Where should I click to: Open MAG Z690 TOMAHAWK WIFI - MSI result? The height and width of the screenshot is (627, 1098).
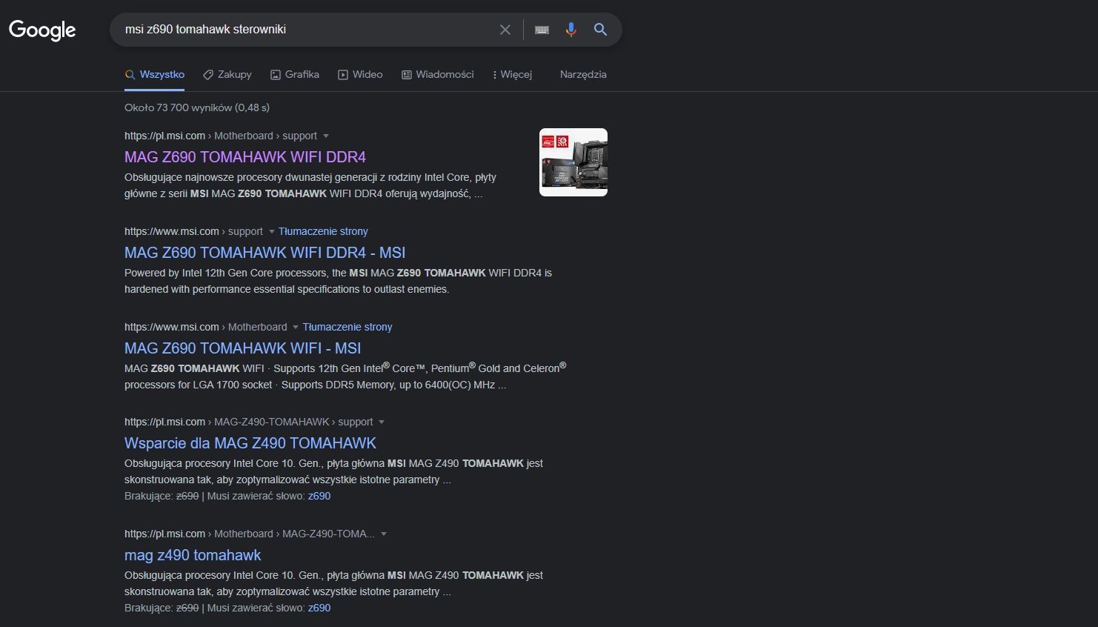tap(242, 348)
